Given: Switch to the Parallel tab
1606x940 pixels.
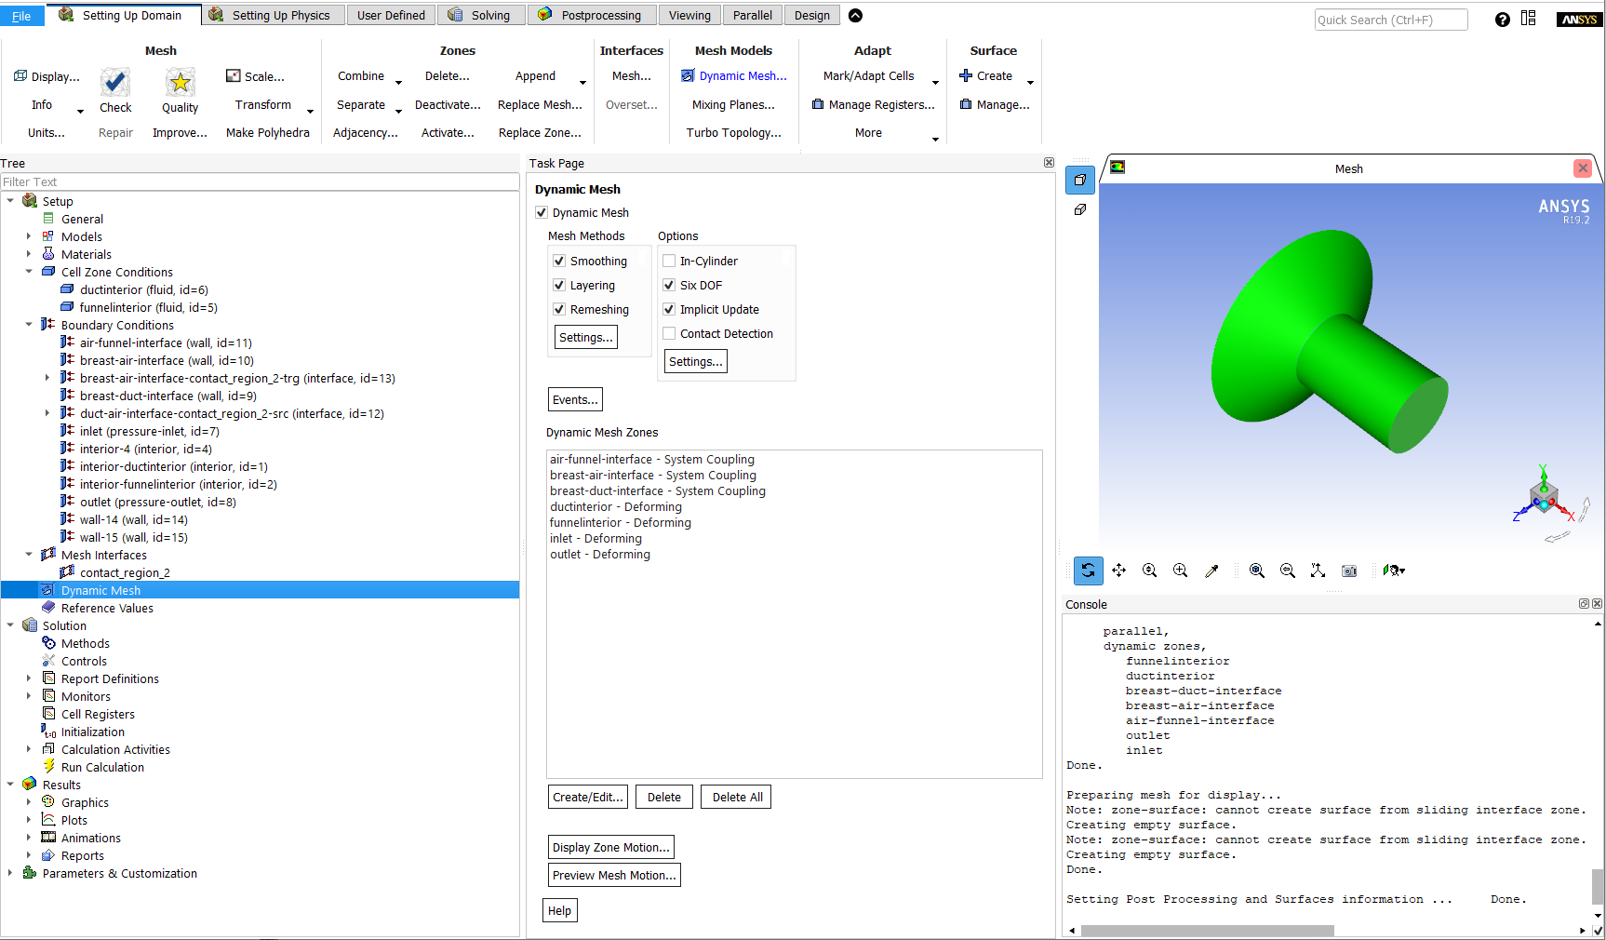Looking at the screenshot, I should (752, 15).
